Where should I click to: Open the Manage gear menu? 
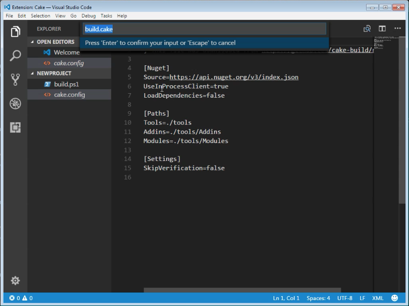pos(15,281)
